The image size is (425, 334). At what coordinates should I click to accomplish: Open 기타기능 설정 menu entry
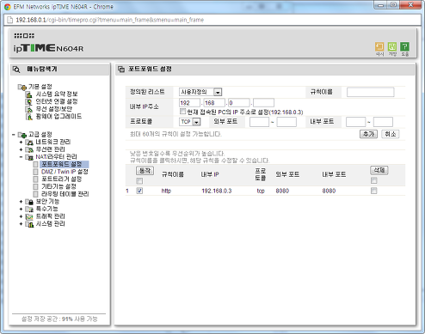[59, 186]
